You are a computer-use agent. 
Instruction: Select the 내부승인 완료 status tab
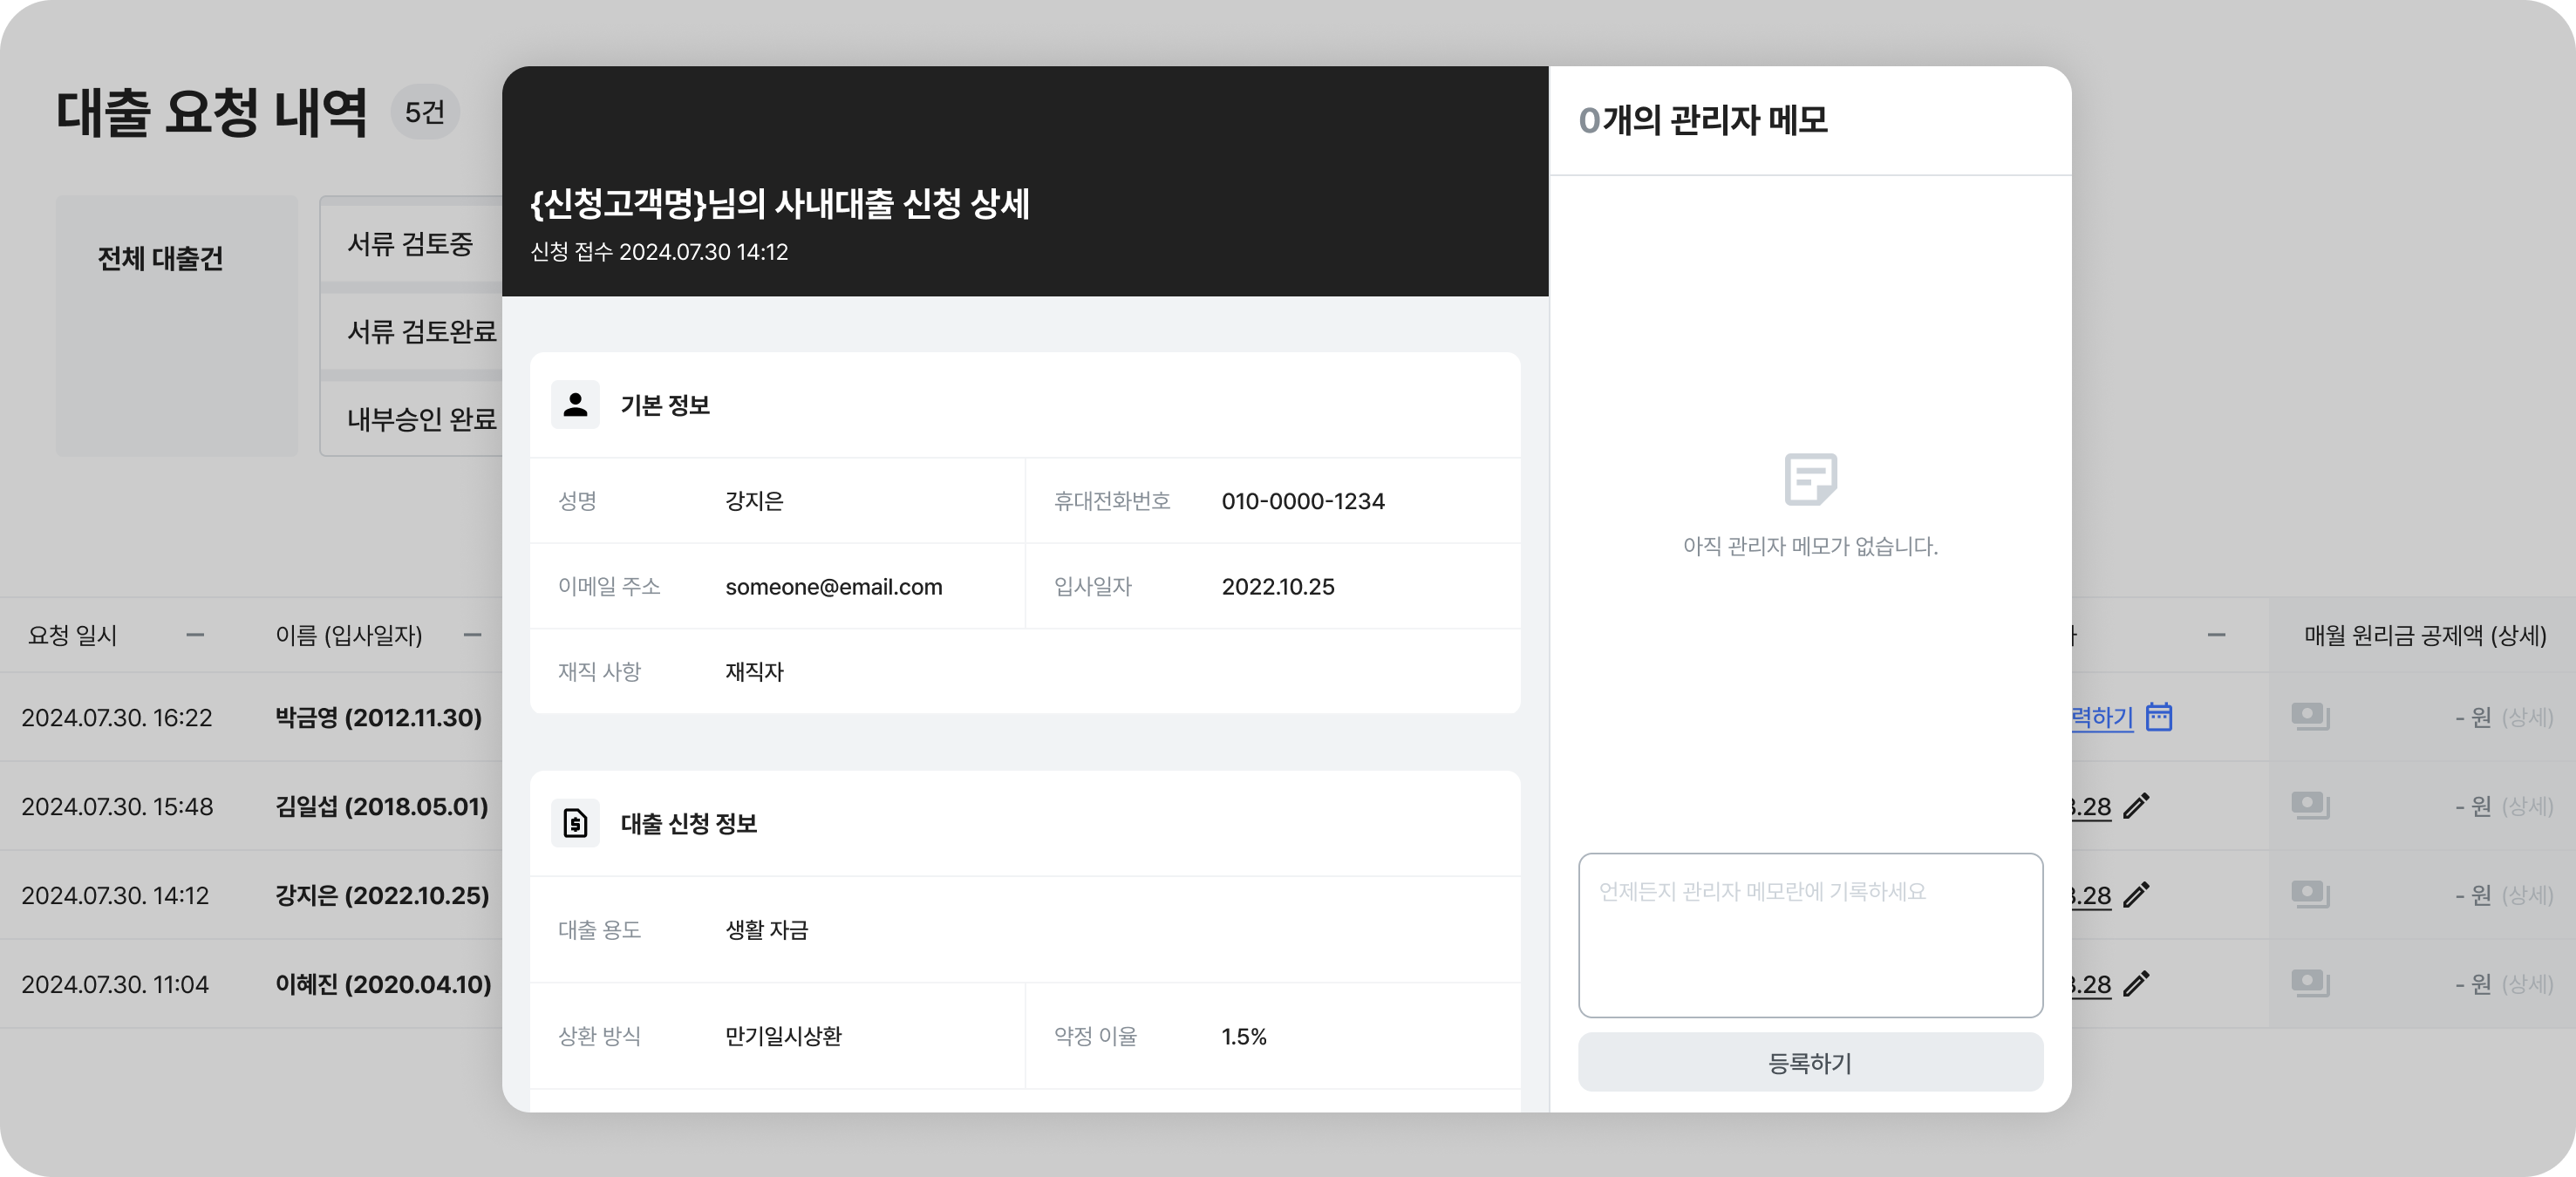click(x=420, y=419)
